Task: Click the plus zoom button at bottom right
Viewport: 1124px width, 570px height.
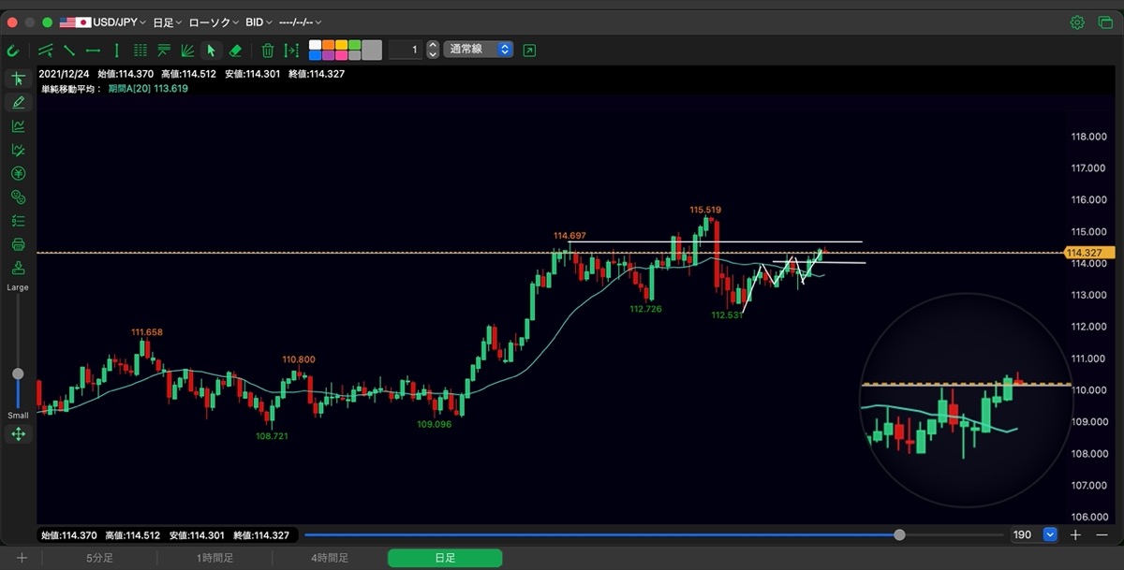Action: [x=1075, y=534]
